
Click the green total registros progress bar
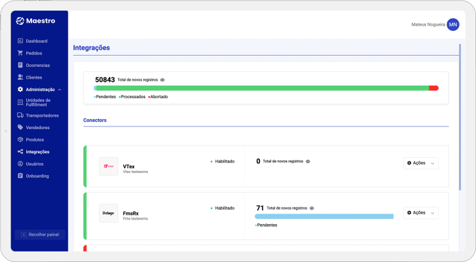tap(263, 88)
